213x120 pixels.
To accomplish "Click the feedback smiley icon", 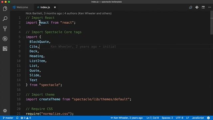I will pos(208,118).
